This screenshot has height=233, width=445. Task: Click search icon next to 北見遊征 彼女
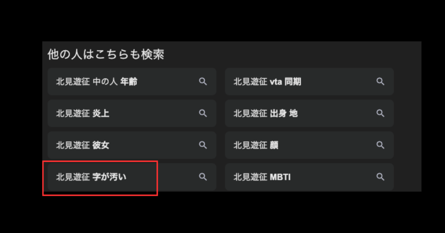[203, 145]
